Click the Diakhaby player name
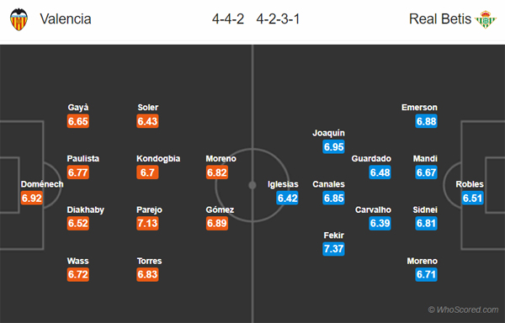Viewport: 505px width, 323px height. coord(86,209)
